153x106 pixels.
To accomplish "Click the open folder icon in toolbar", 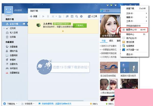I will [x=60, y=16].
